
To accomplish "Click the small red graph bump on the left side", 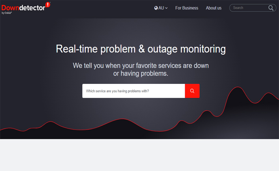I will point(50,122).
